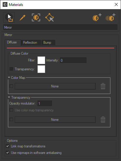Focus the Intensity value field
This screenshot has height=161, width=121.
point(73,60)
